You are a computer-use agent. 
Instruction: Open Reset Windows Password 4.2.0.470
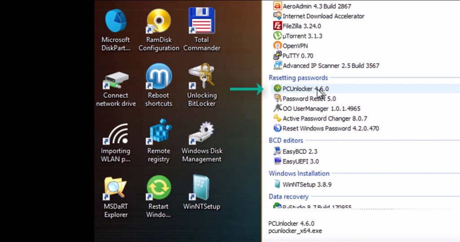[331, 129]
